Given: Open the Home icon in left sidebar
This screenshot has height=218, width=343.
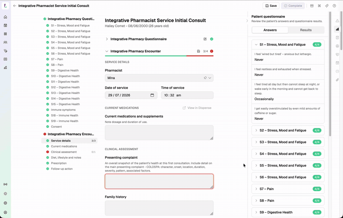Looking at the screenshot, I should coord(5,17).
